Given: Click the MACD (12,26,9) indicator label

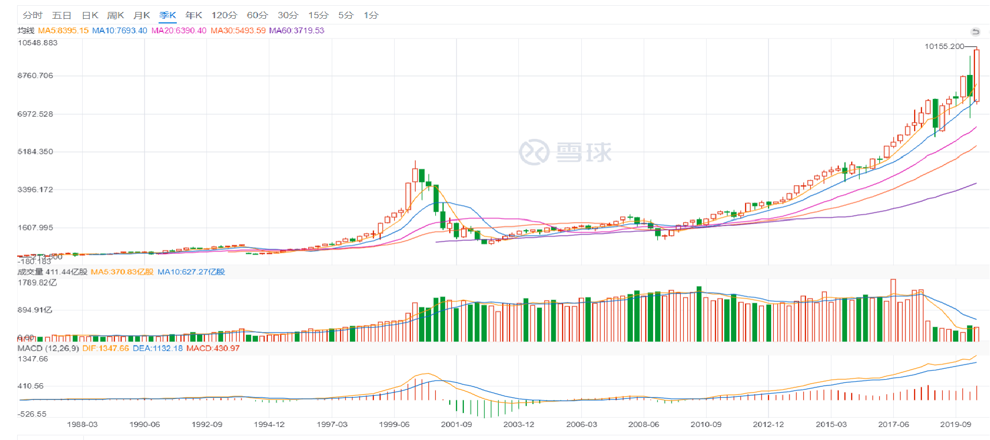Looking at the screenshot, I should pyautogui.click(x=48, y=348).
